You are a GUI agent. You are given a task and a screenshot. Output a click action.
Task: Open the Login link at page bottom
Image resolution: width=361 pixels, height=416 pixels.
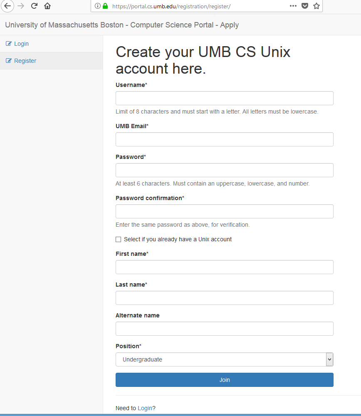click(146, 408)
